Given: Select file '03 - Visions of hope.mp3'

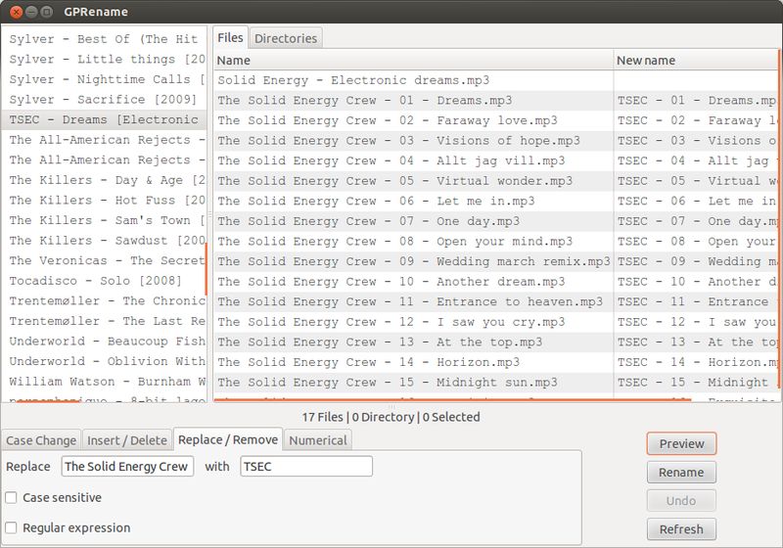Looking at the screenshot, I should [413, 141].
